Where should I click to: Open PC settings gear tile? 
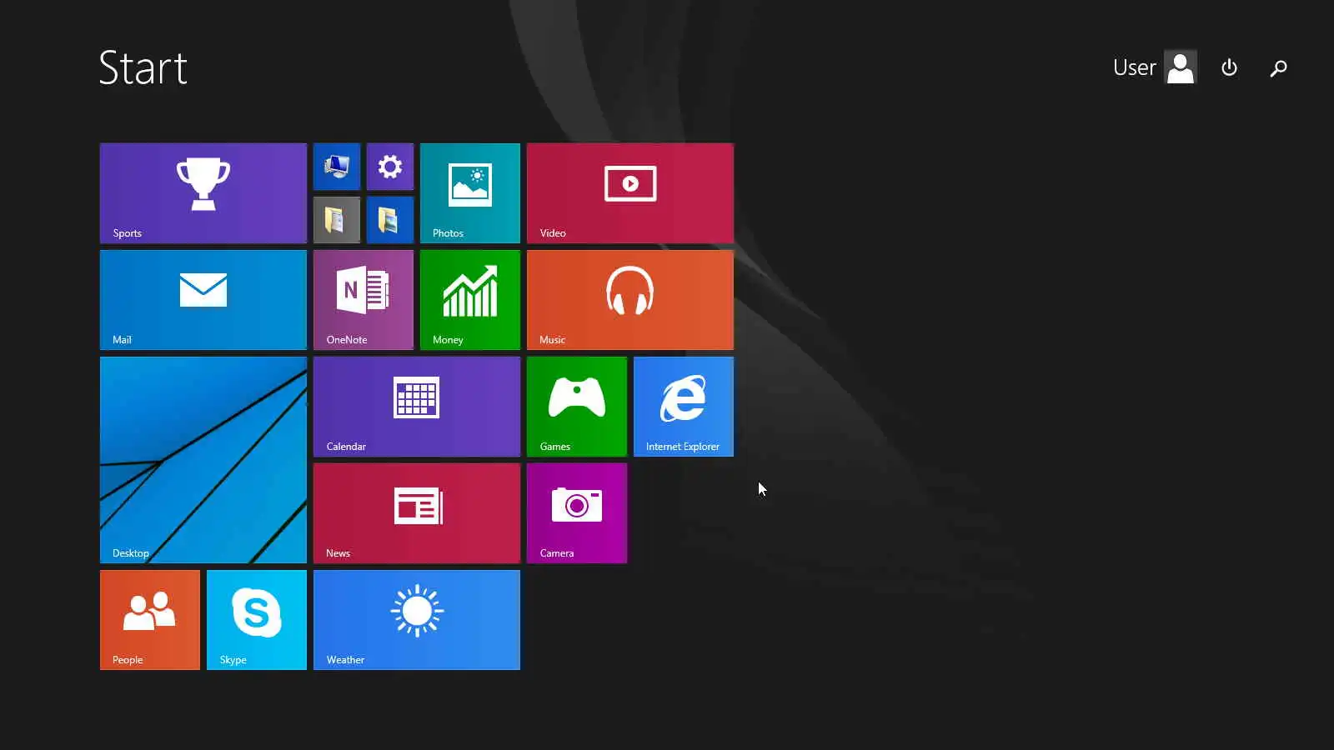390,167
